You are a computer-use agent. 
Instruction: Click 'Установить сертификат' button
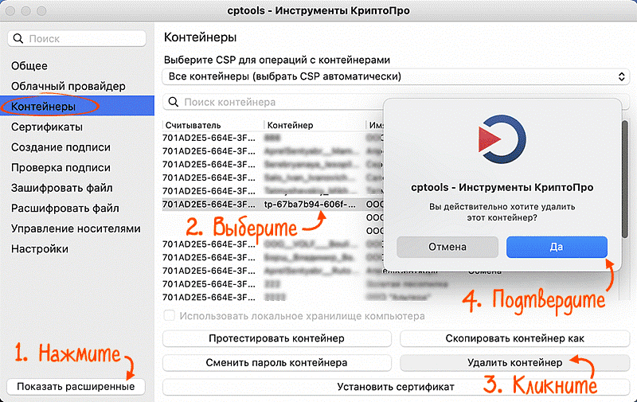pyautogui.click(x=396, y=387)
